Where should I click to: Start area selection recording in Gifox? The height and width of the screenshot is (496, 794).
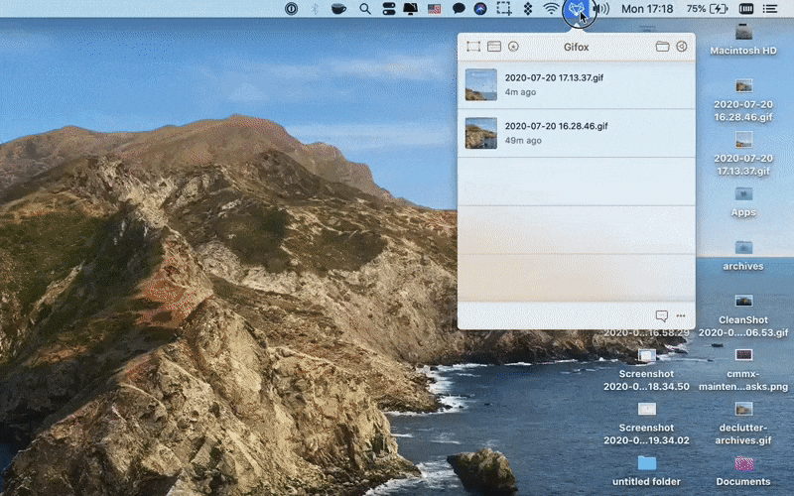tap(473, 47)
